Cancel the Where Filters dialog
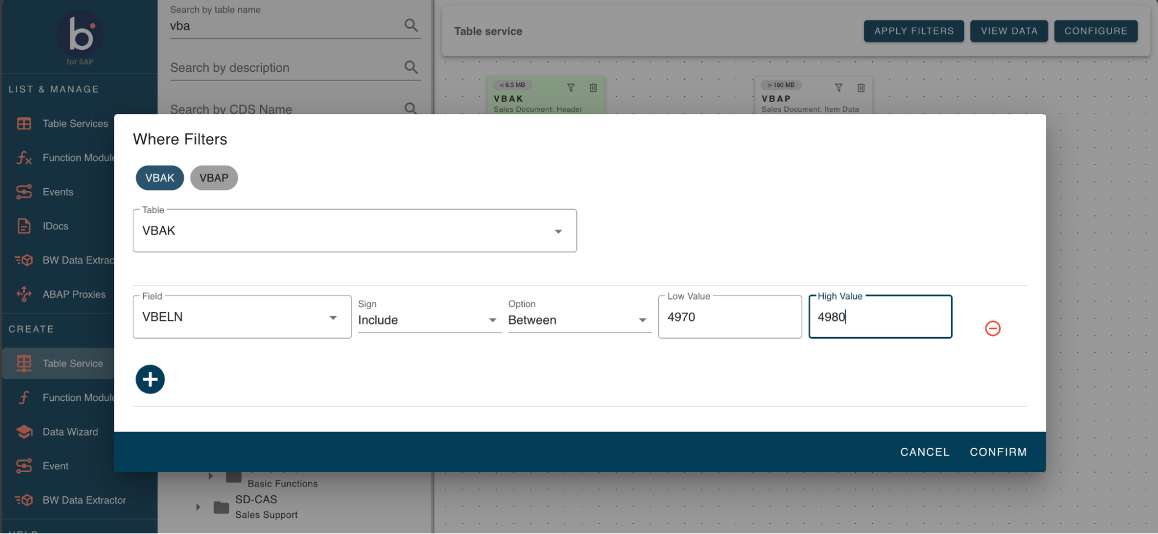This screenshot has height=534, width=1158. (x=925, y=452)
